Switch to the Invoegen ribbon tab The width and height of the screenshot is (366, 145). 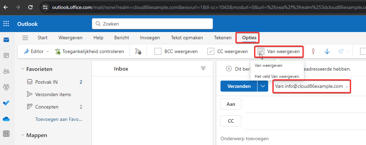(150, 38)
